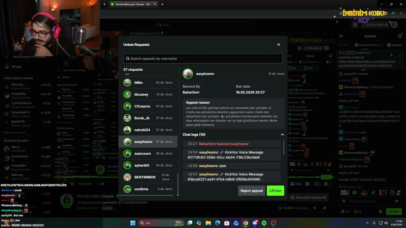Click BaharGnrr banned-by name
Screen dimensions: 406x228
pos(191,92)
